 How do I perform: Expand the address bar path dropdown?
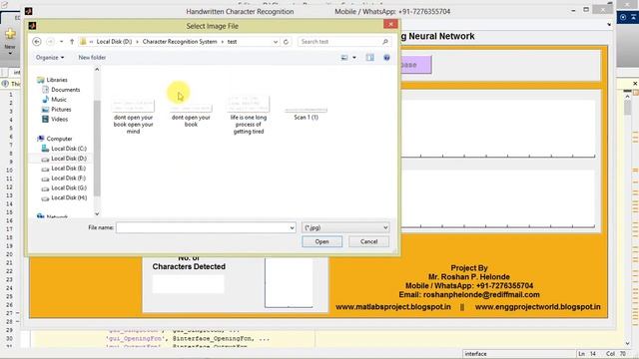[276, 42]
